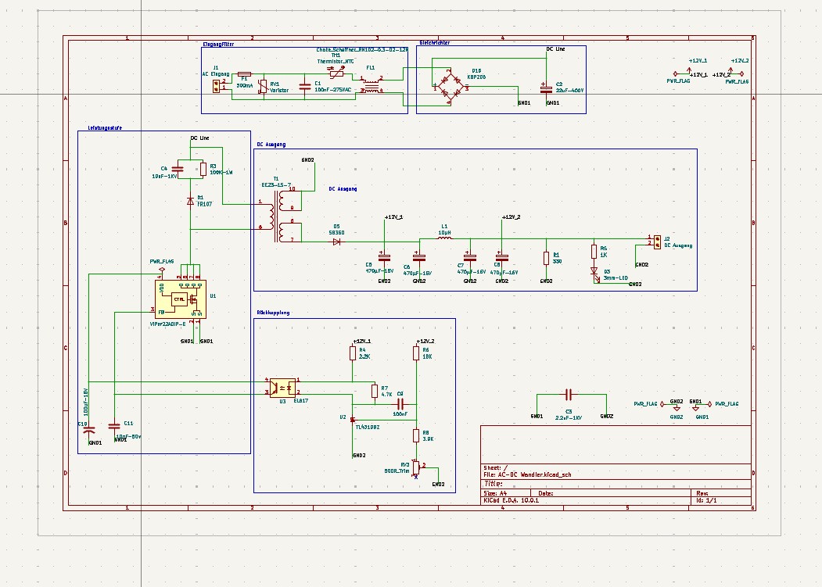Click the DC Ausgang box title label
822x587 pixels.
[271, 144]
